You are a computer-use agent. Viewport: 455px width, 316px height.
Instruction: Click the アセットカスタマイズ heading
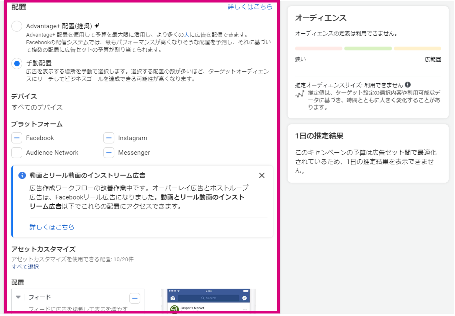tap(43, 249)
